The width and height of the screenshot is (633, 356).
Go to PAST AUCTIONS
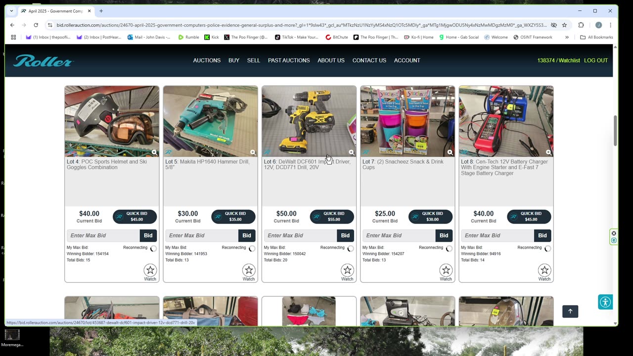tap(289, 60)
